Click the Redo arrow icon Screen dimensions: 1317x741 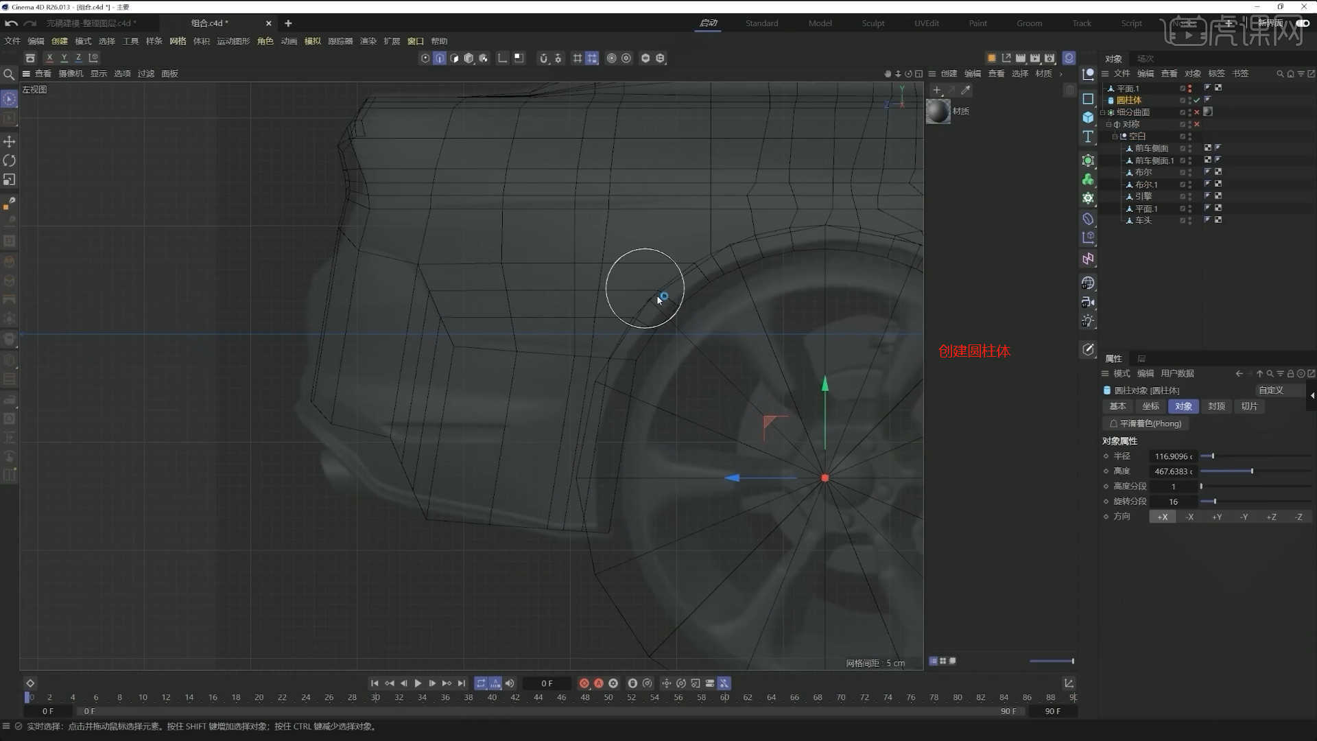point(29,23)
